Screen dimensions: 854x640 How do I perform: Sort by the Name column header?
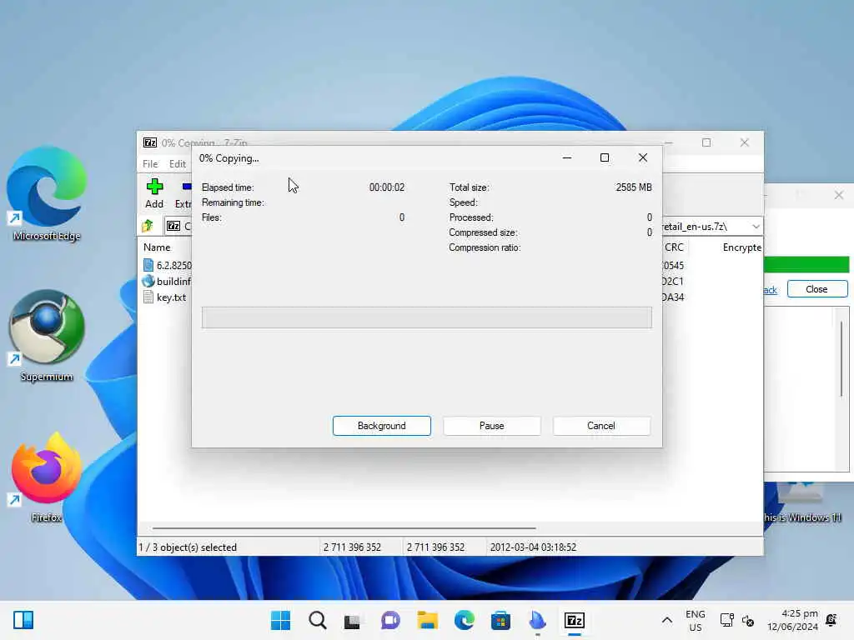(157, 247)
